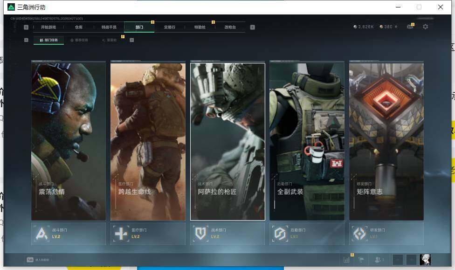Viewport: 455px width, 270px height.
Task: Click the key-hint icon right of sub-tabs
Action: (132, 40)
